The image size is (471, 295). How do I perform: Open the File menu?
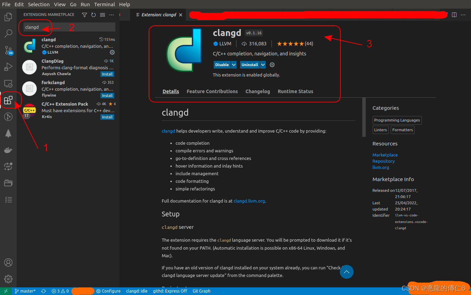pos(6,5)
